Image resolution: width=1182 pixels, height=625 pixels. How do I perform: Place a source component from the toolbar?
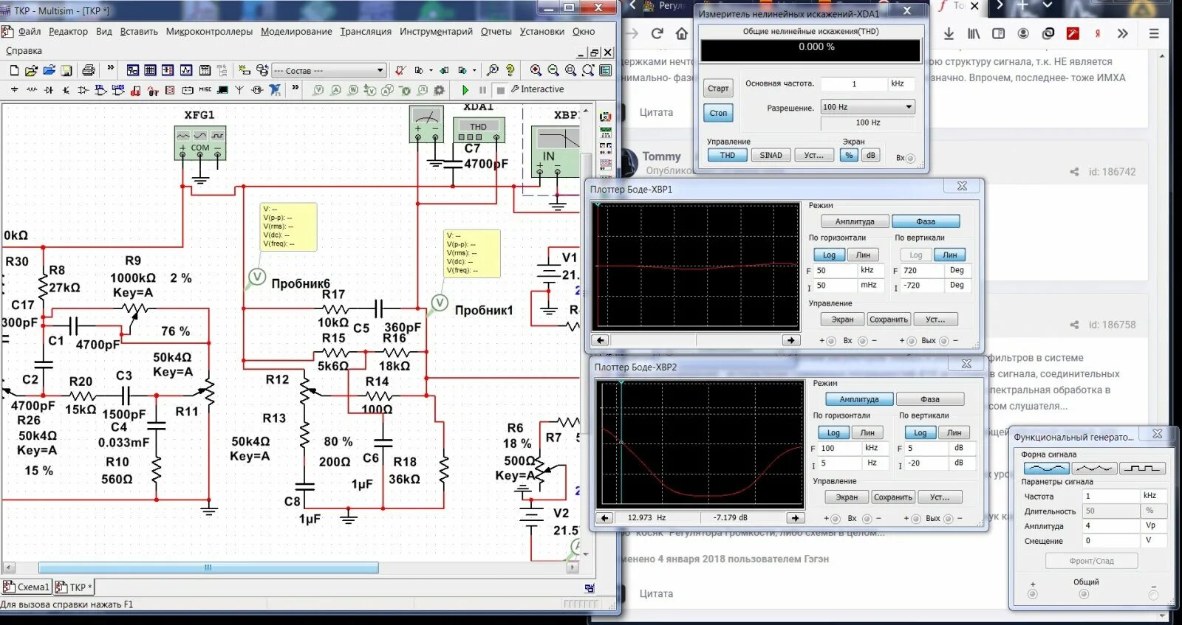point(14,89)
